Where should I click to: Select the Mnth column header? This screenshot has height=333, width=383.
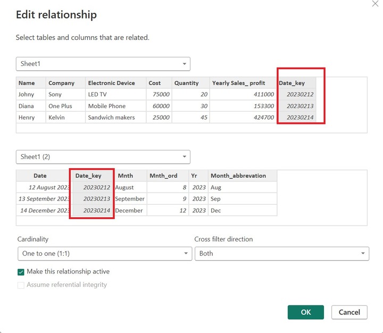coord(126,176)
